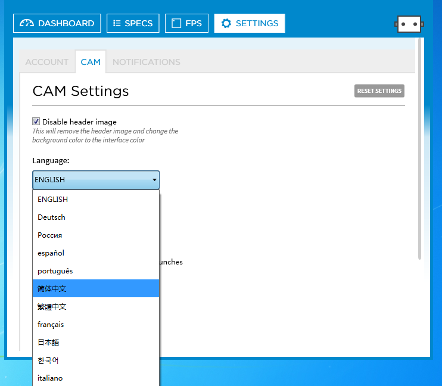The width and height of the screenshot is (442, 386).
Task: Select Россия language option
Action: coord(50,235)
